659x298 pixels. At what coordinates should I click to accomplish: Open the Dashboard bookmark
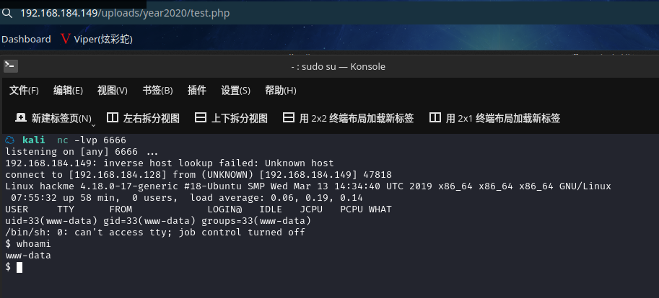click(26, 39)
